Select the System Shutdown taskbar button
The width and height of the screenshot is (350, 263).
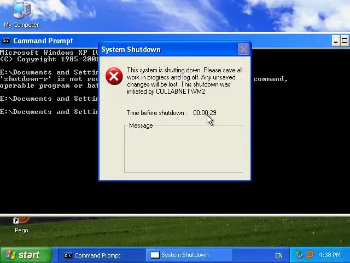pos(189,255)
